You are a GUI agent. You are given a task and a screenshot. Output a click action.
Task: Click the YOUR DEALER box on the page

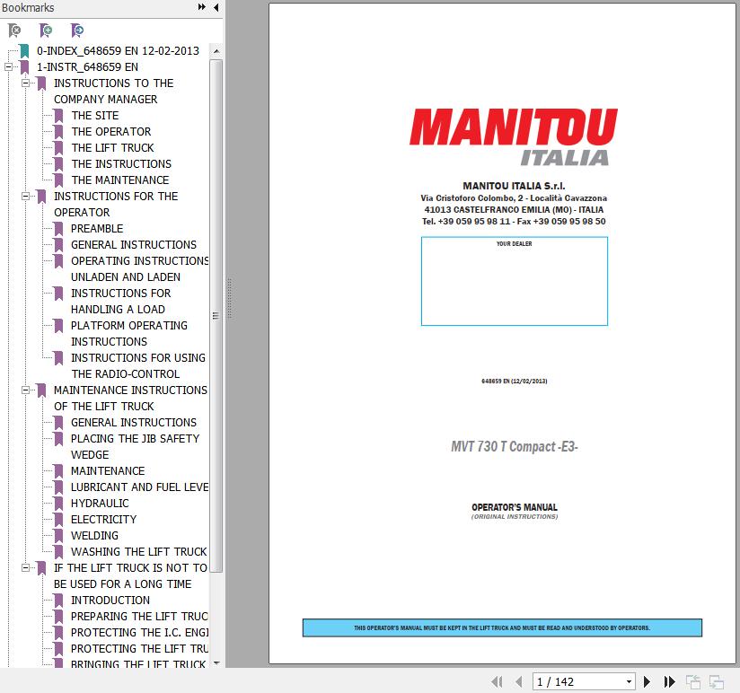pyautogui.click(x=514, y=281)
